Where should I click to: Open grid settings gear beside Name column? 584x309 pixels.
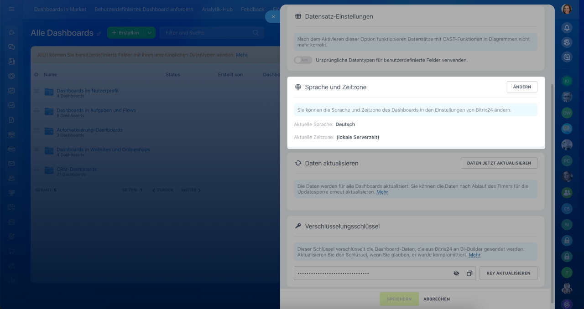[36, 74]
